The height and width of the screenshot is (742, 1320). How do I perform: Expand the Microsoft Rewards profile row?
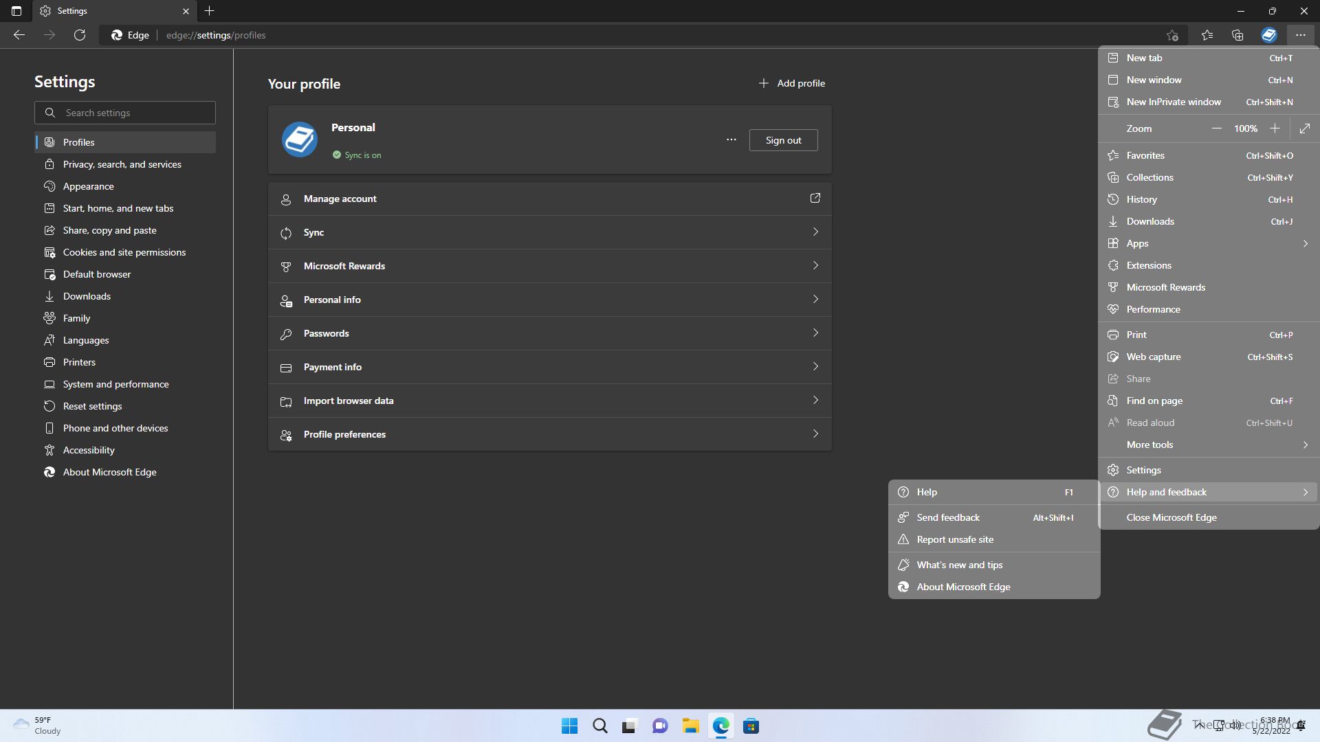pyautogui.click(x=550, y=266)
